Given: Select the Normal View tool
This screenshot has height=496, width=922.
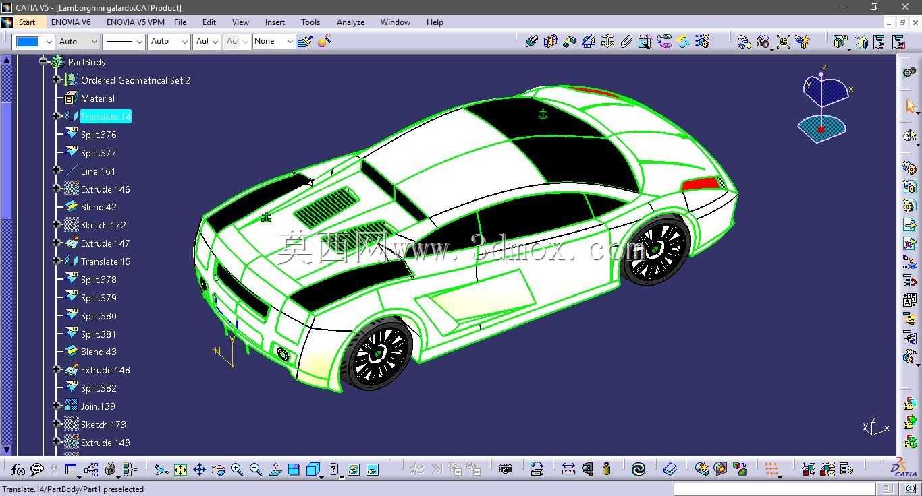Looking at the screenshot, I should (x=275, y=470).
